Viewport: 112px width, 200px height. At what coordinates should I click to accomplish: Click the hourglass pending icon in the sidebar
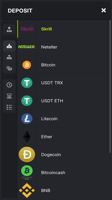[x=9, y=96]
